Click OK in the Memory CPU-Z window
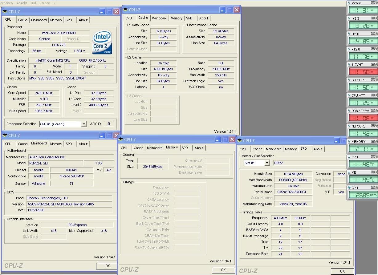Screen dimensions: 378x275 click(223, 270)
